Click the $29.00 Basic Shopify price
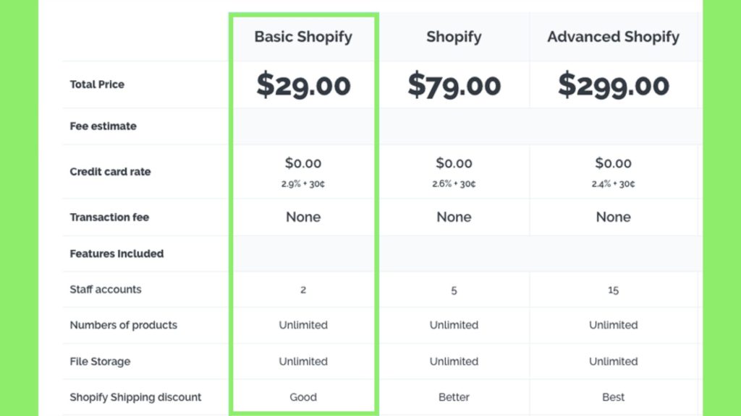This screenshot has width=741, height=416. pos(303,85)
